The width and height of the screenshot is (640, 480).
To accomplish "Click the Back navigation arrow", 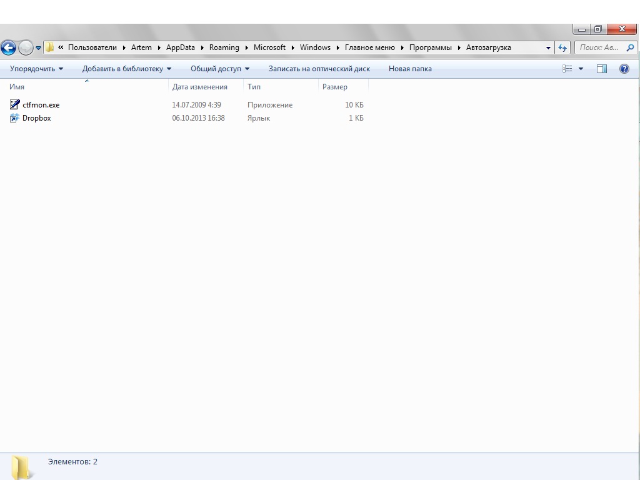I will 8,47.
